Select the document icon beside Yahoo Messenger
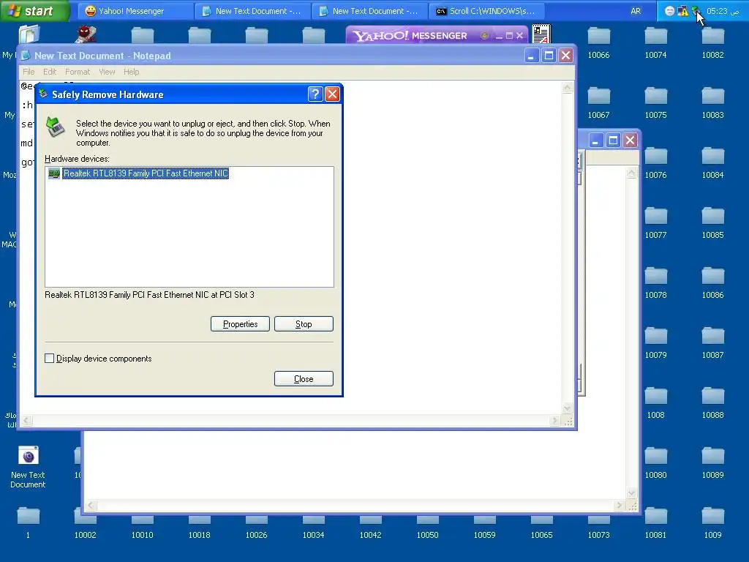The height and width of the screenshot is (562, 749). (x=541, y=34)
